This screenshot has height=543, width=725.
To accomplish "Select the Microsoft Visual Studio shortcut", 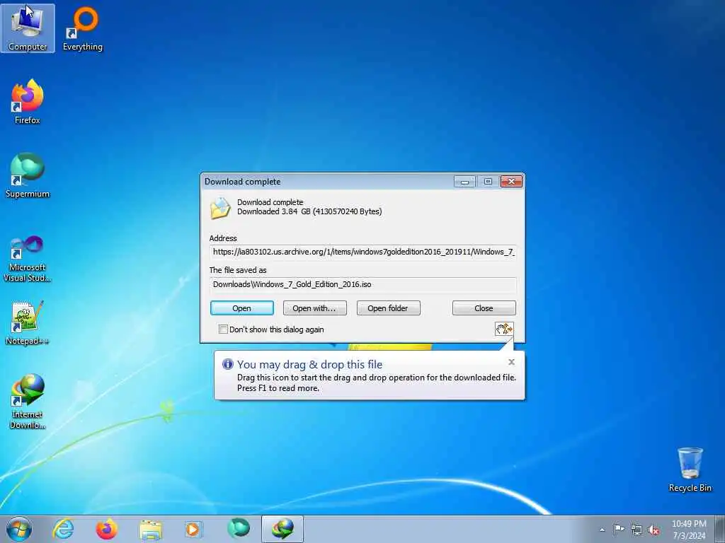I will point(28,259).
